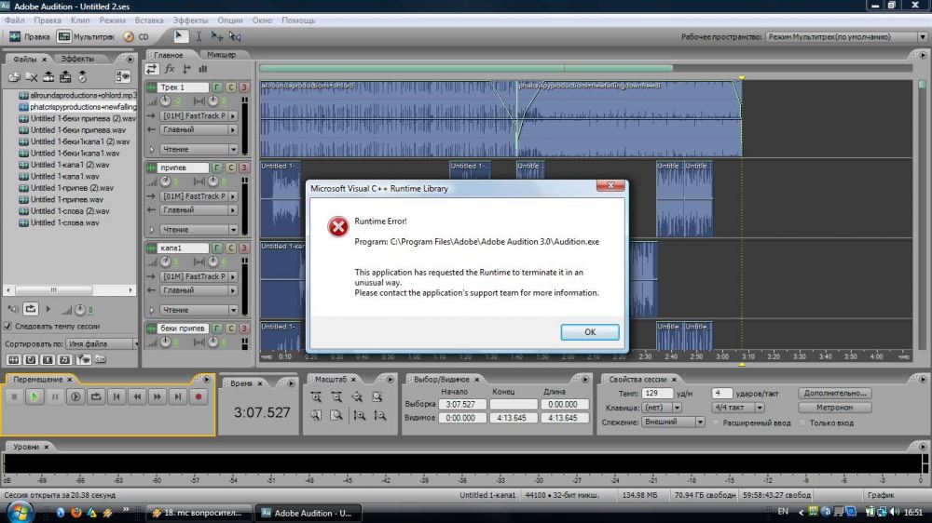The width and height of the screenshot is (932, 523).
Task: Select Расширенный ввод radio option
Action: click(x=716, y=422)
